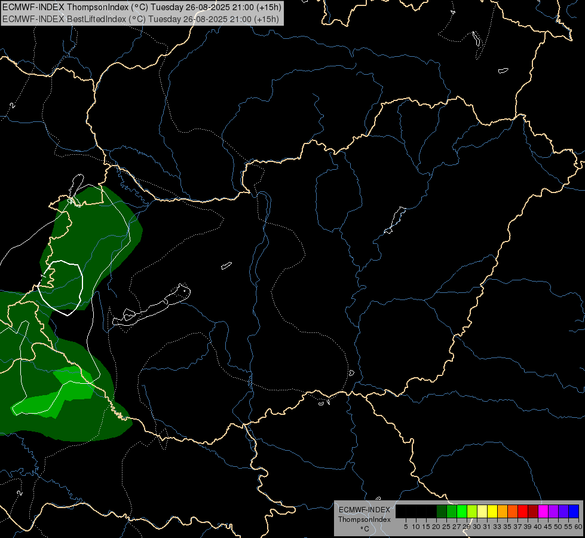Viewport: 585px width, 538px height.
Task: Click the contour label 4 near top
Action: [x=453, y=12]
